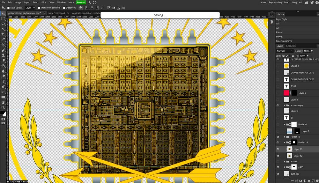
Task: Click the green Account button
Action: click(x=81, y=3)
